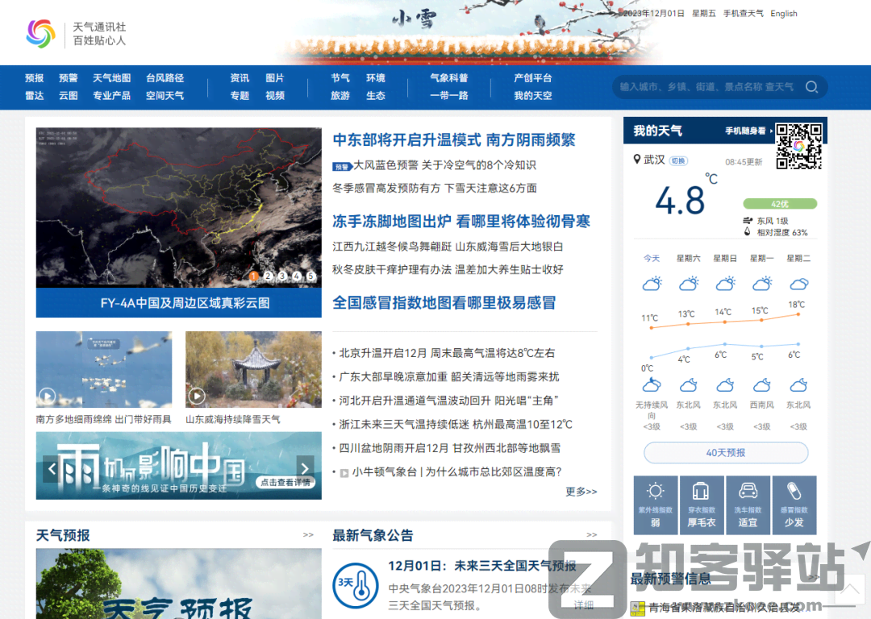Open the 40天预报 button

725,452
